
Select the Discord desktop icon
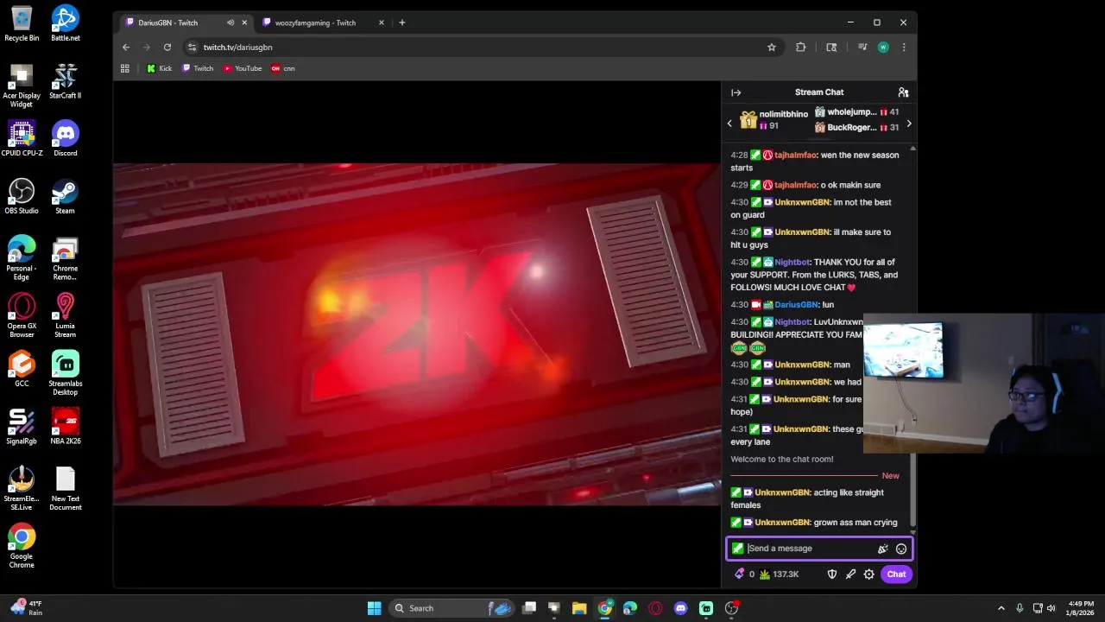(66, 138)
